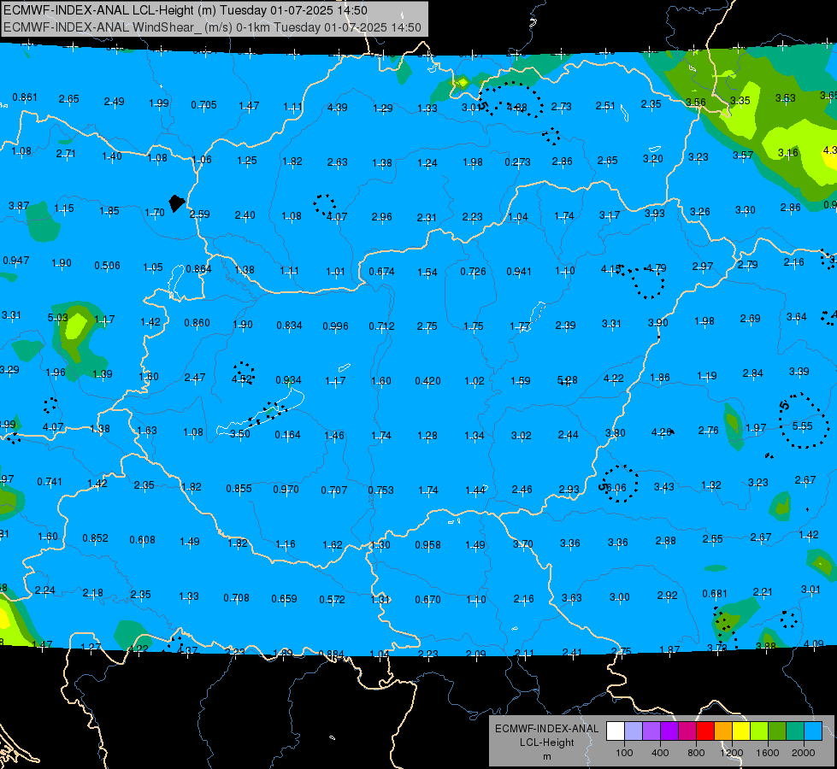
Task: Click the wind shear value 0.608
Action: coord(142,540)
